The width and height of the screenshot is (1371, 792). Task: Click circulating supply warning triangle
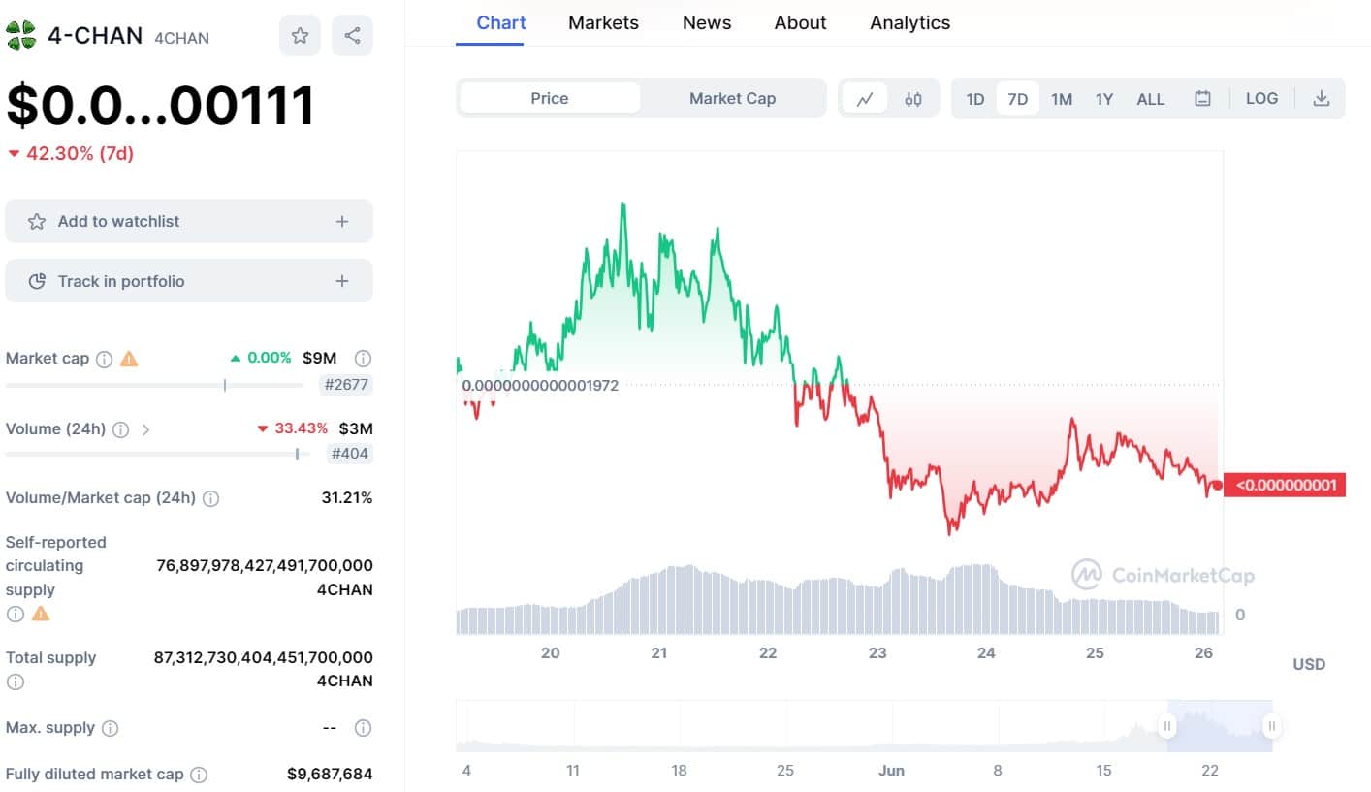coord(41,614)
